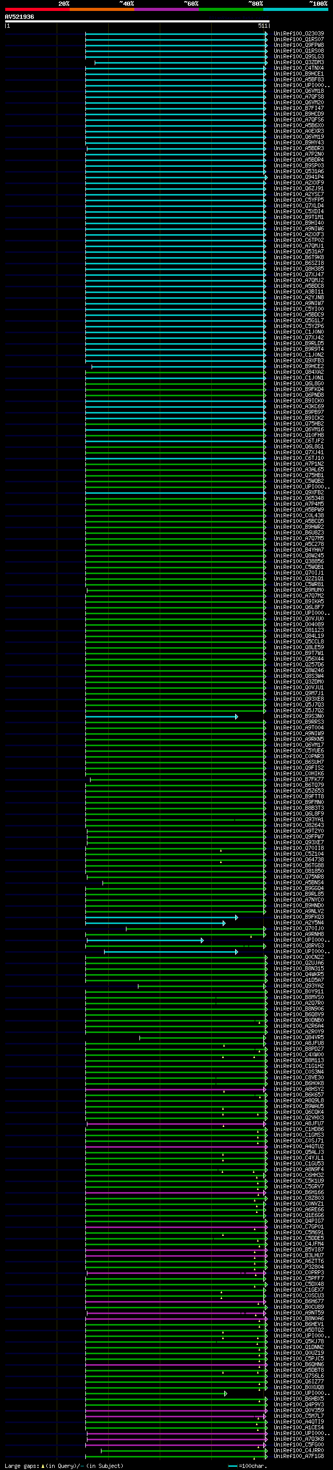Image resolution: width=333 pixels, height=1470 pixels.
Task: Open hit UniRef100_B6SUH7
Action: [299, 762]
